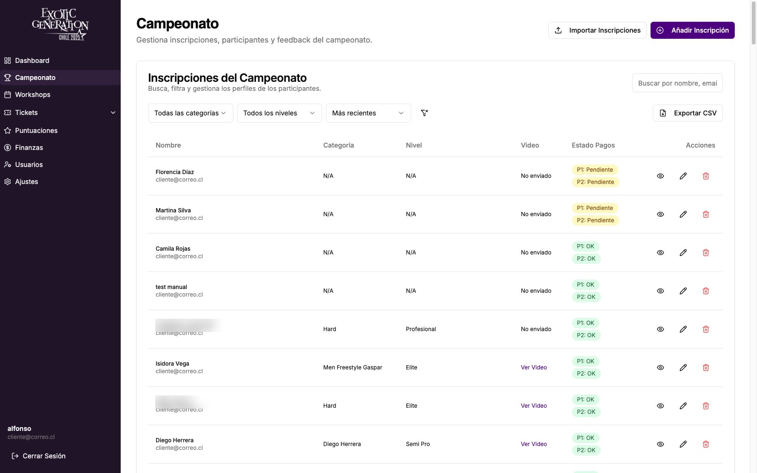Delete Florencia Díaz with the trash icon

click(x=706, y=176)
